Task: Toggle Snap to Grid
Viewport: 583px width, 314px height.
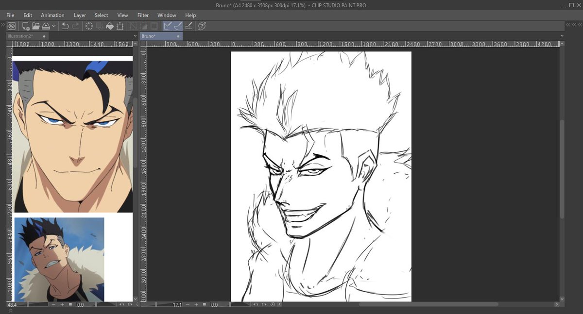Action: 189,26
